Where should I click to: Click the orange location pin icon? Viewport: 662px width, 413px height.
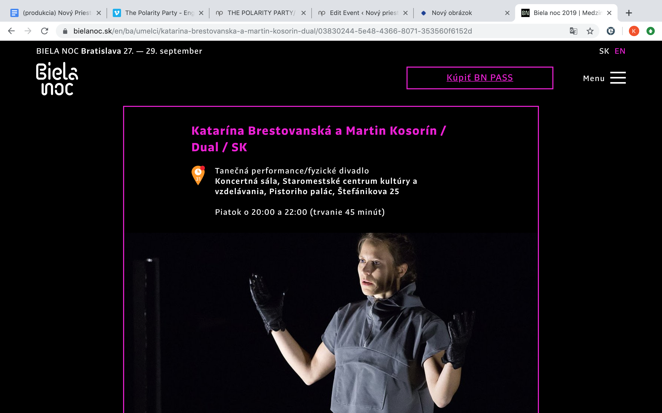click(198, 175)
